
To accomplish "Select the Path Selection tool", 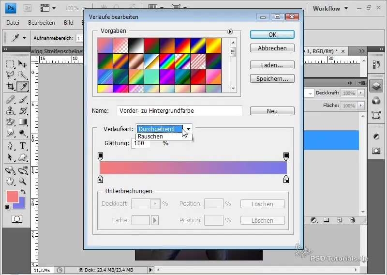I will click(10, 157).
